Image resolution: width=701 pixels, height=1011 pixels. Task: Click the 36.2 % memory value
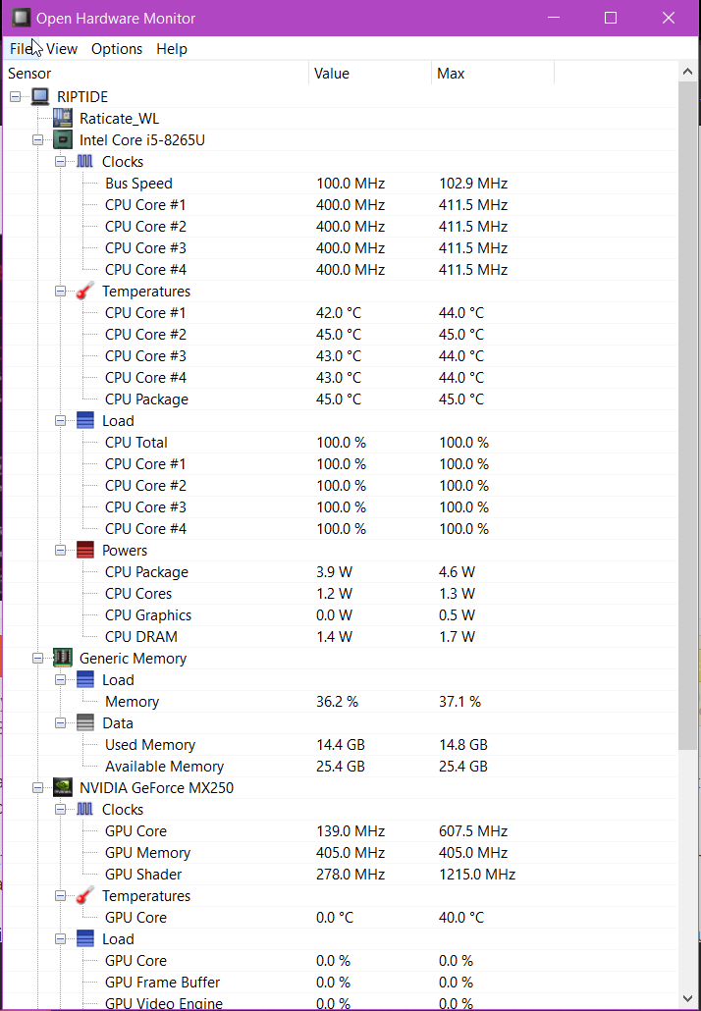click(x=338, y=702)
